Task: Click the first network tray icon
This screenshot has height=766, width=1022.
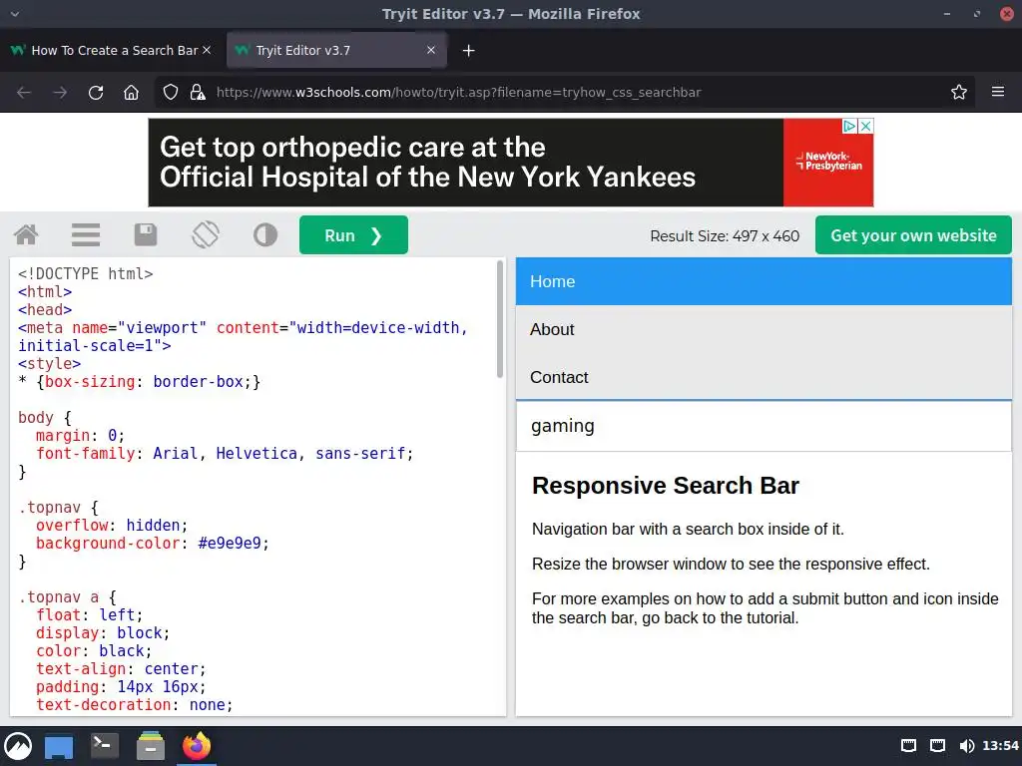Action: pos(908,746)
